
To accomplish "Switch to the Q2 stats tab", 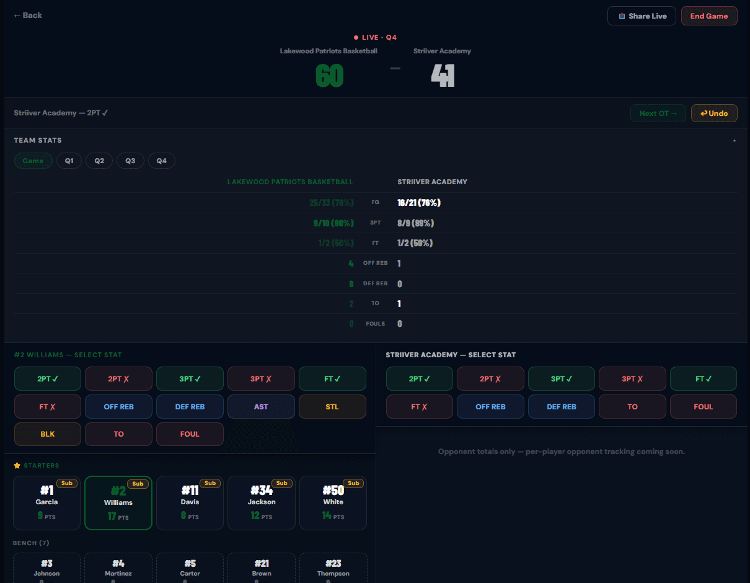I will click(99, 161).
